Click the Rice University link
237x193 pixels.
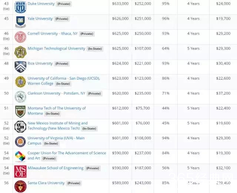coord(40,63)
